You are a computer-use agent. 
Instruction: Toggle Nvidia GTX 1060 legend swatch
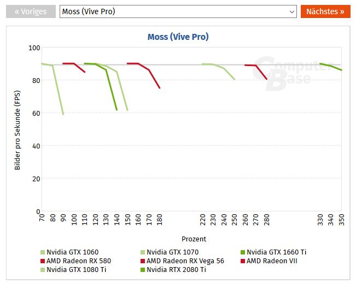click(43, 252)
